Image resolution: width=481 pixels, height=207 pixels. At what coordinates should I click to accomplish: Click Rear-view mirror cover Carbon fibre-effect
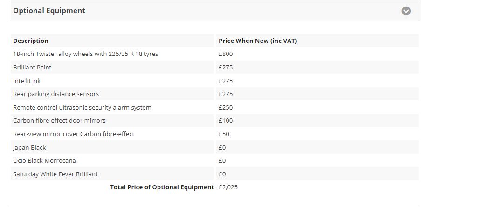74,134
